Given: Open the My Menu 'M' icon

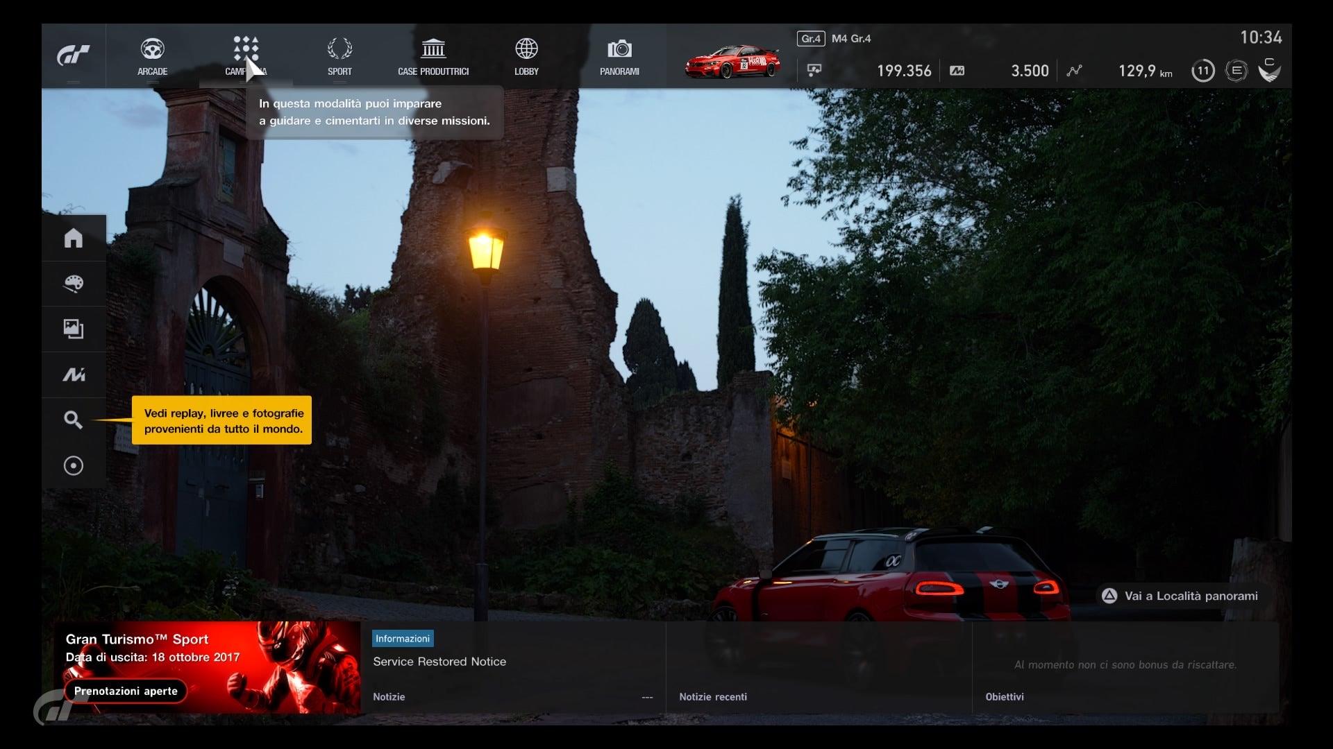Looking at the screenshot, I should coord(74,374).
